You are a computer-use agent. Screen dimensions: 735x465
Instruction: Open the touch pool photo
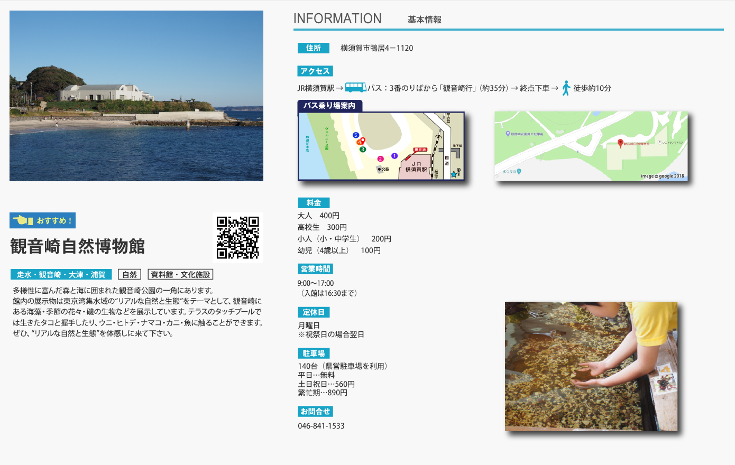pos(591,366)
